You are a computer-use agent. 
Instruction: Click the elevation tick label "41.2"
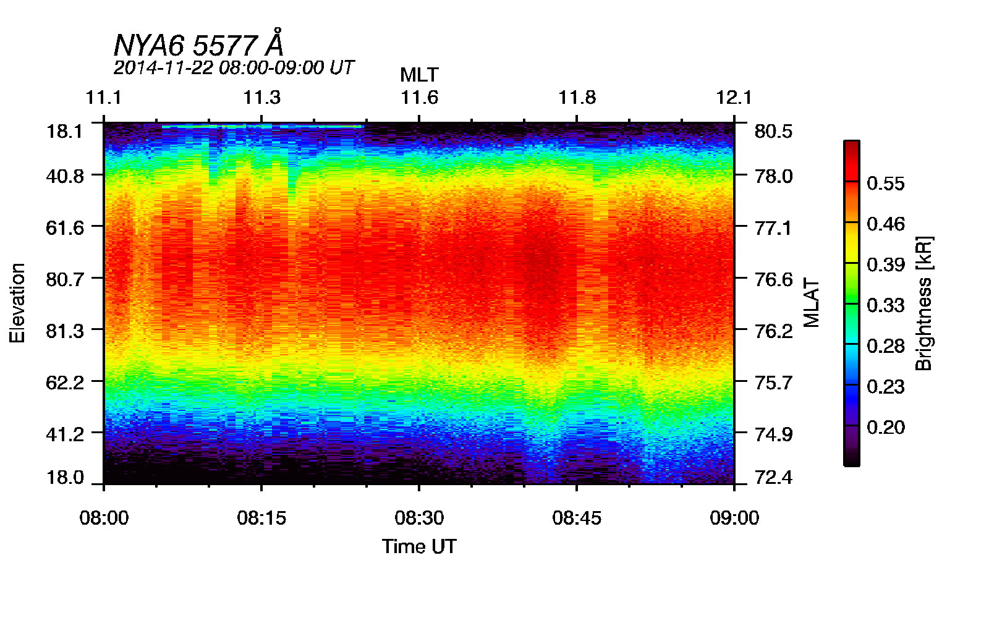64,434
